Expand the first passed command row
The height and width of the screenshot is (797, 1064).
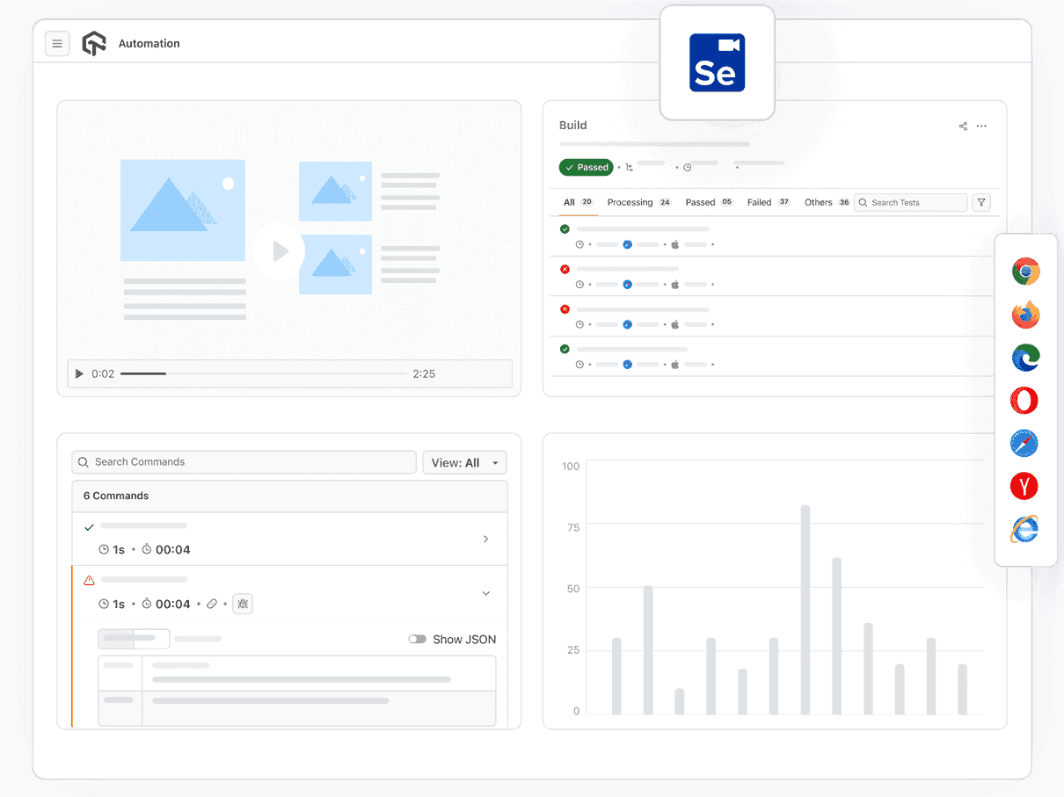(485, 540)
